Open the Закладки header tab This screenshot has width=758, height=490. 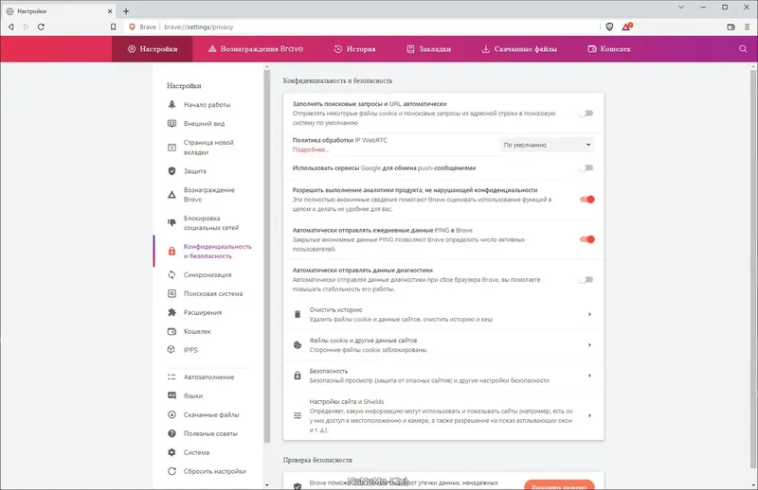pos(429,49)
